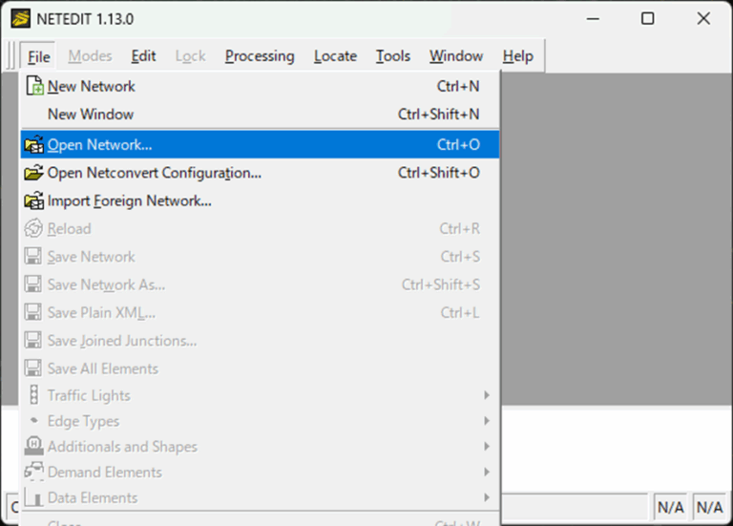Click the Open Network folder icon
The image size is (733, 526).
[34, 144]
